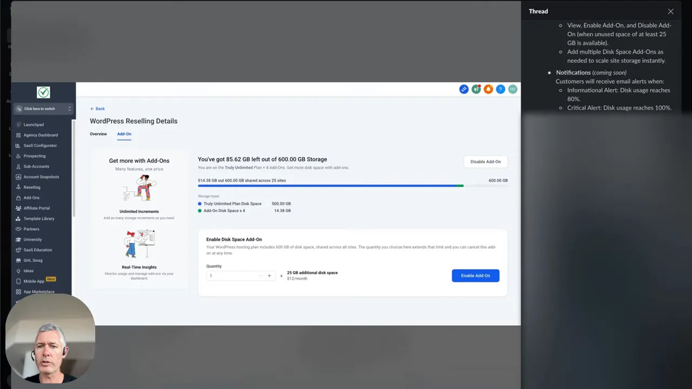Click the Disable Add-On button
Image resolution: width=692 pixels, height=389 pixels.
coord(485,162)
